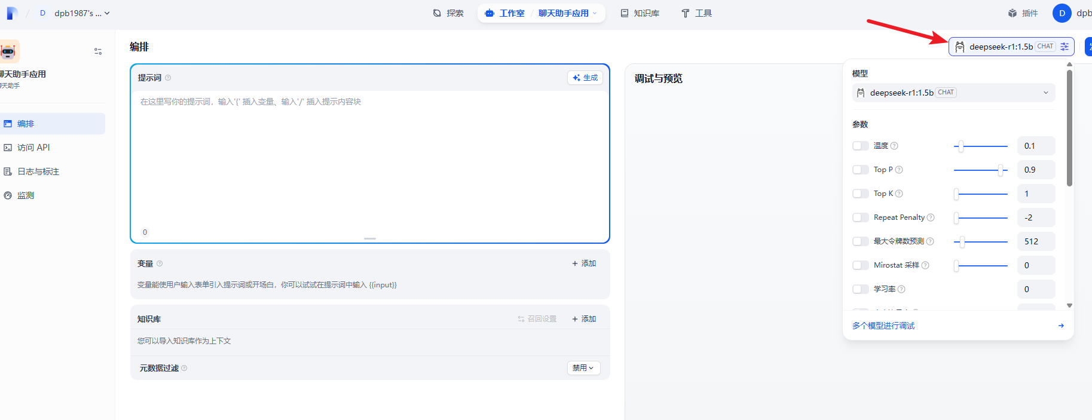Enable the 温度 parameter toggle
The width and height of the screenshot is (1092, 420).
[861, 146]
